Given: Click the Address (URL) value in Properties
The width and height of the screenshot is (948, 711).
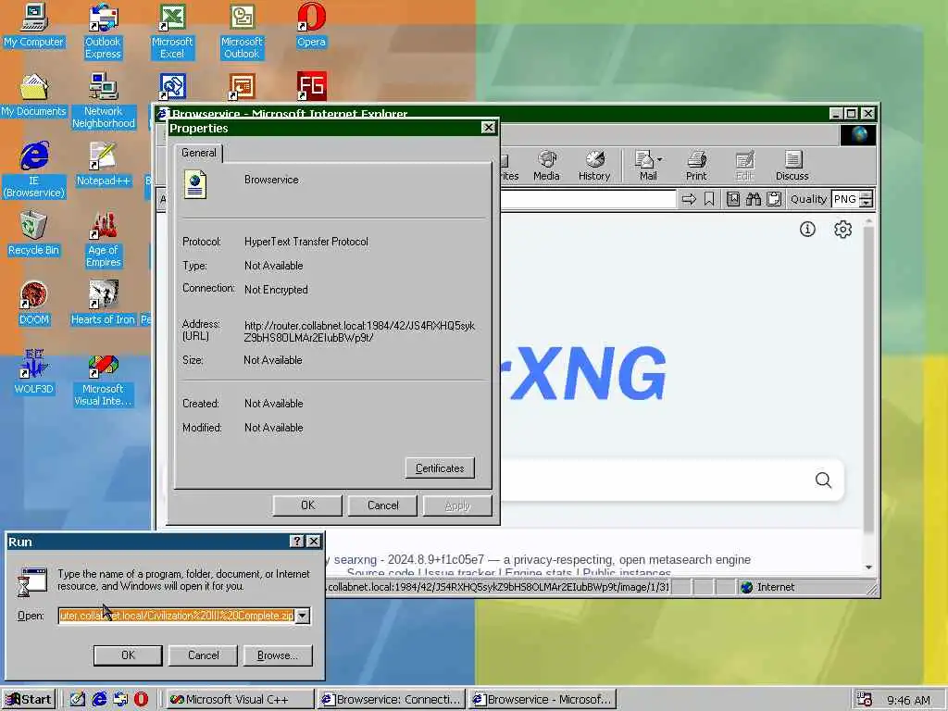Looking at the screenshot, I should point(359,331).
